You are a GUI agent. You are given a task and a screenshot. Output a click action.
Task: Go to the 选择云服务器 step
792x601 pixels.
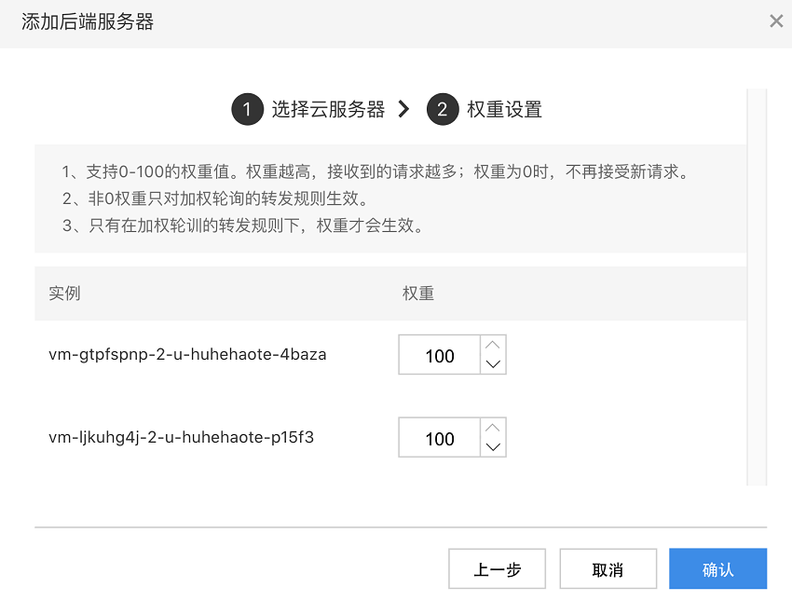click(328, 109)
